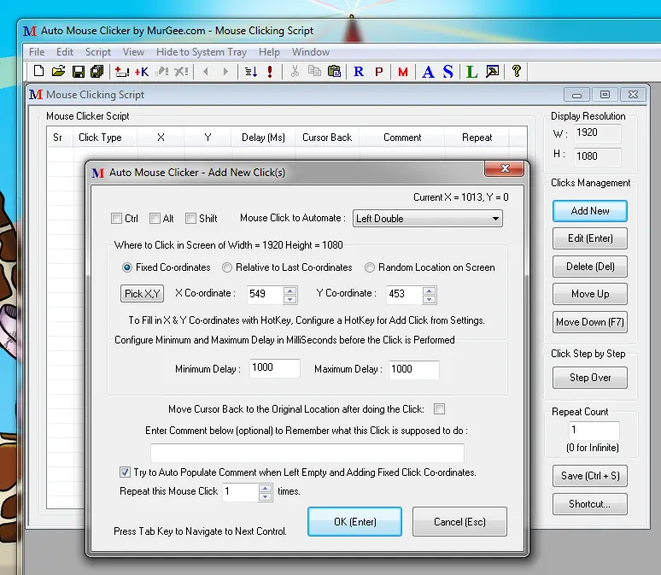Click the blue A toolbar icon
Screen dimensions: 661x575
pyautogui.click(x=428, y=72)
